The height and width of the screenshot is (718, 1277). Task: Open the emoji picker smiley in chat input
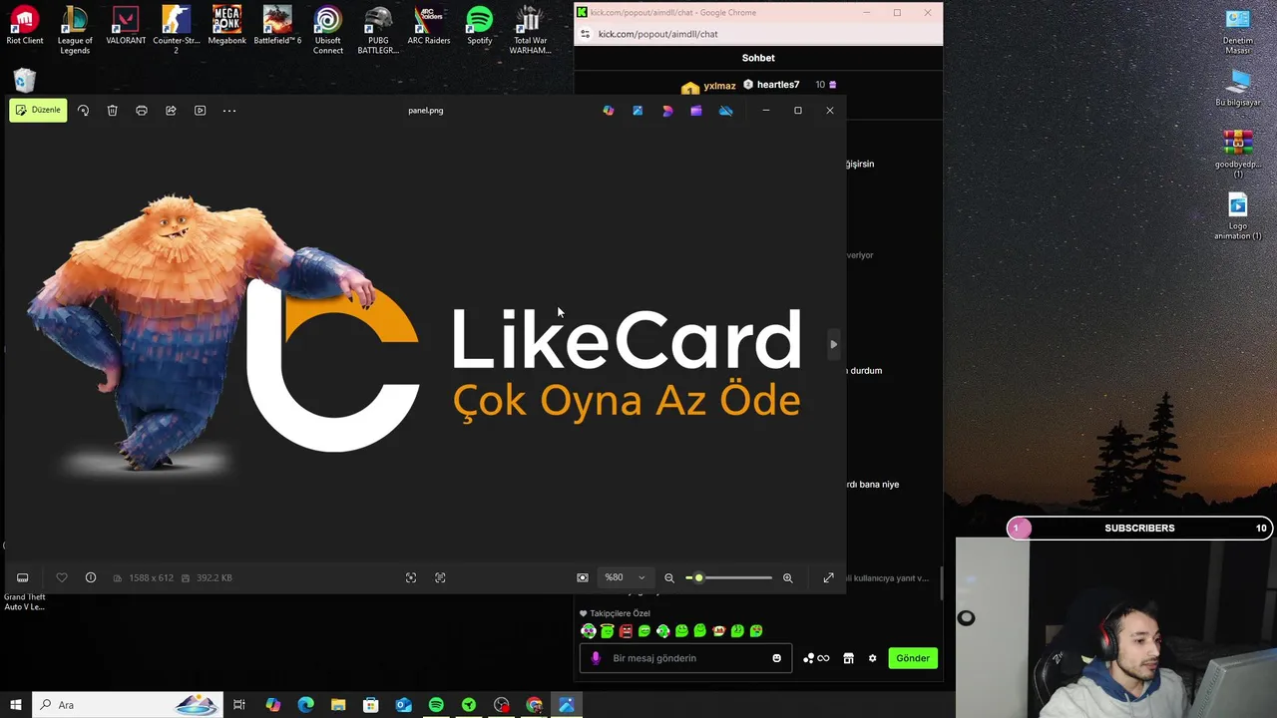click(x=776, y=658)
